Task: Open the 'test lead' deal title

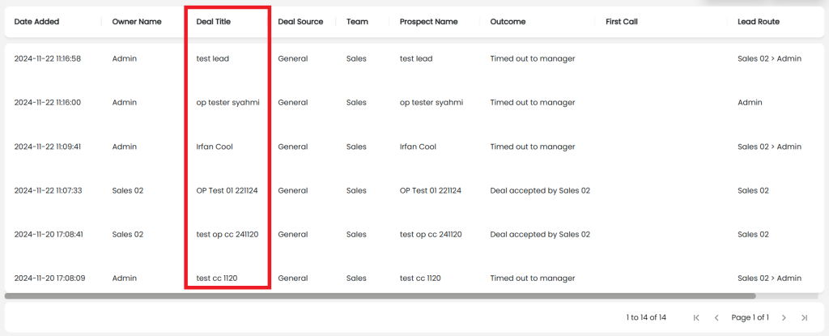Action: (x=214, y=59)
